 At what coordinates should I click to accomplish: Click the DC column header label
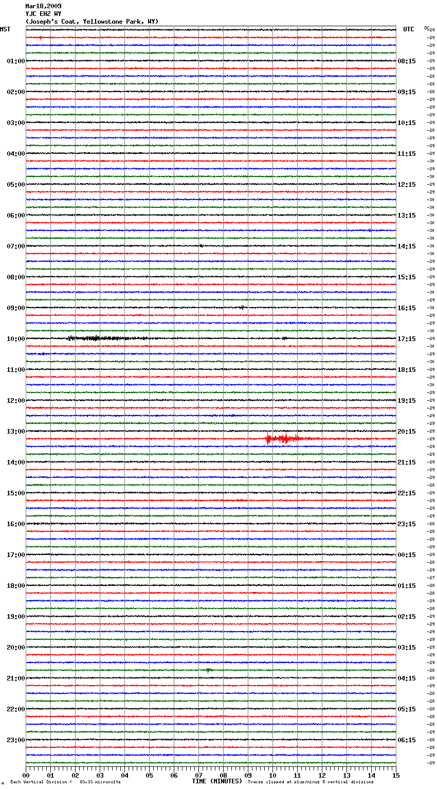click(x=427, y=28)
